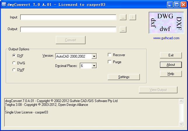Viewport: 188px width, 131px height.
Task: Click the Teigha 3.08 copyright log line
Action: 46,105
